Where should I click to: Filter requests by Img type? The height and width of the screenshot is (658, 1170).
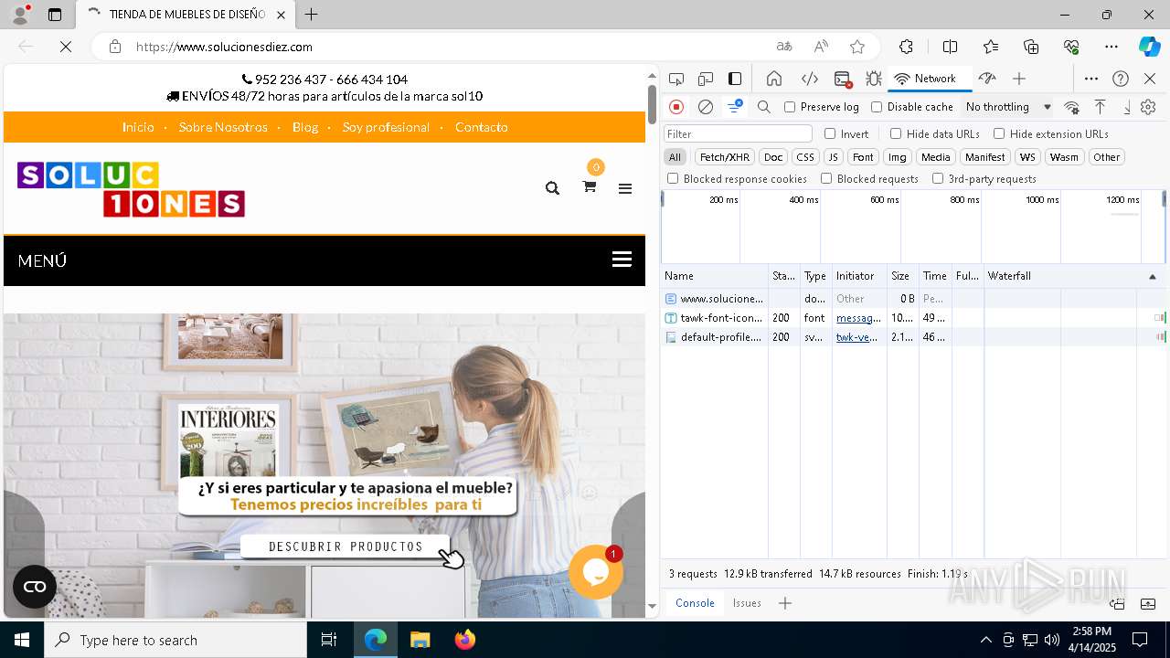[x=898, y=157]
